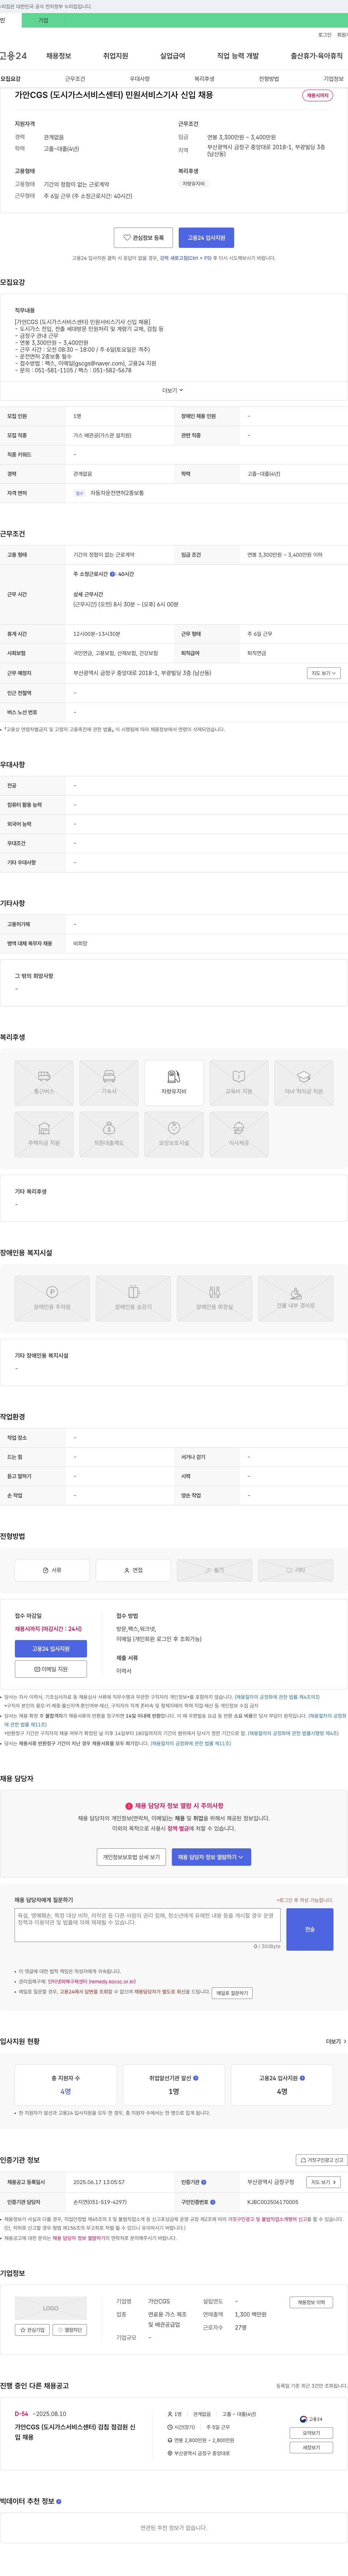Switch to the 우대사항 tab
Viewport: 348px width, 2576px height.
point(140,79)
